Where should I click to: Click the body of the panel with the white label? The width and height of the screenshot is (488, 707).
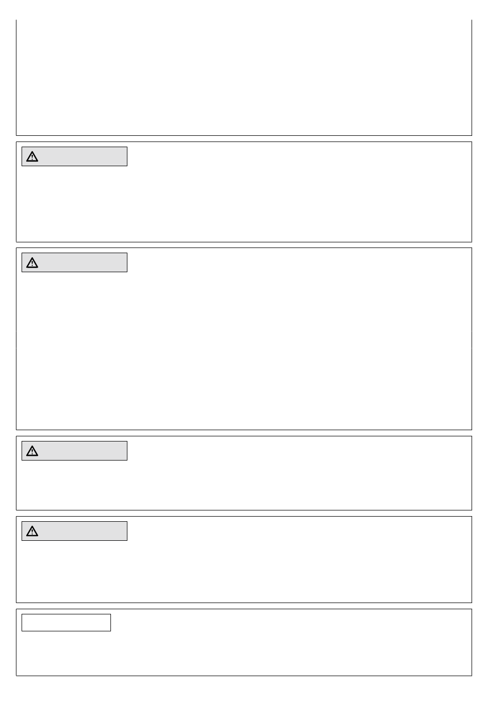pyautogui.click(x=244, y=653)
